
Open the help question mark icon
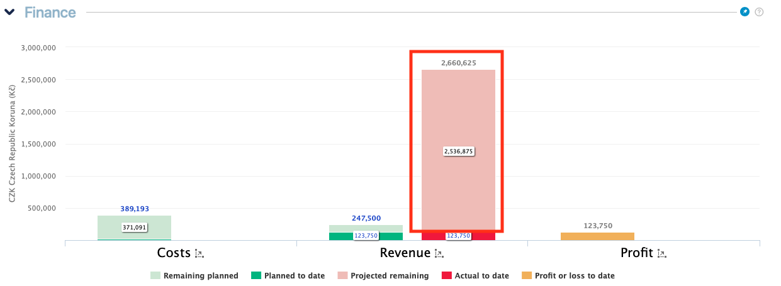759,12
